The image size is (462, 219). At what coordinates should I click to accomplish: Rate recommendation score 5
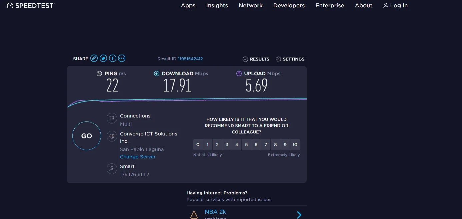click(246, 145)
